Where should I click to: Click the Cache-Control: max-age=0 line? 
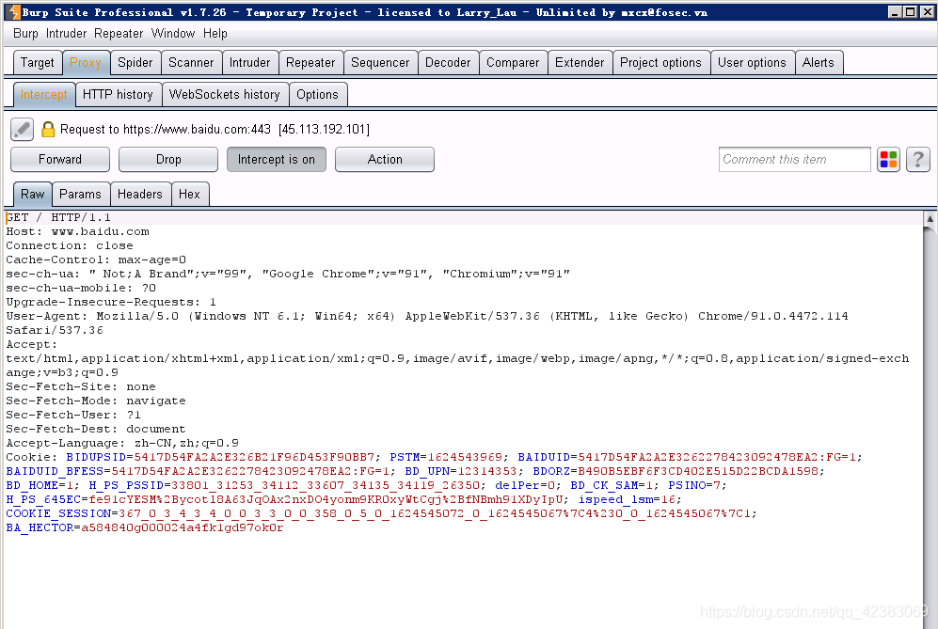tap(96, 260)
